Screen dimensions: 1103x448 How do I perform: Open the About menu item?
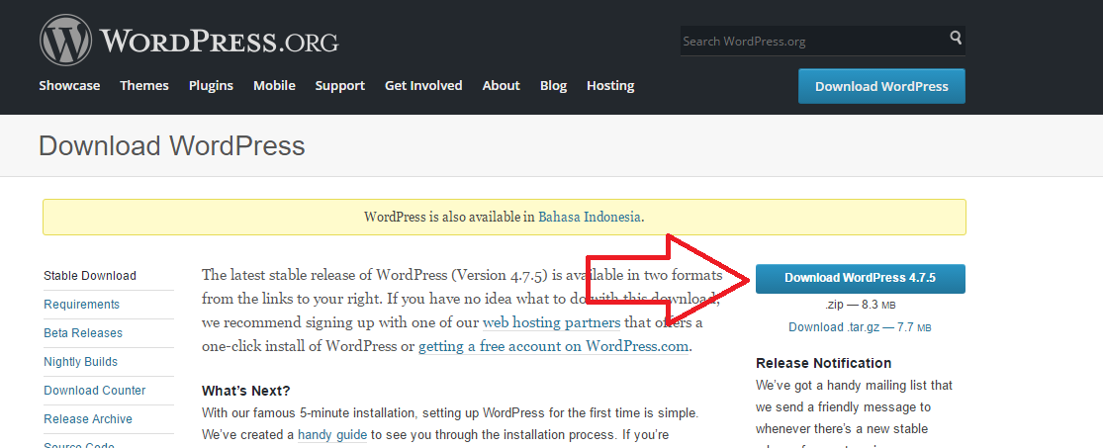point(501,86)
